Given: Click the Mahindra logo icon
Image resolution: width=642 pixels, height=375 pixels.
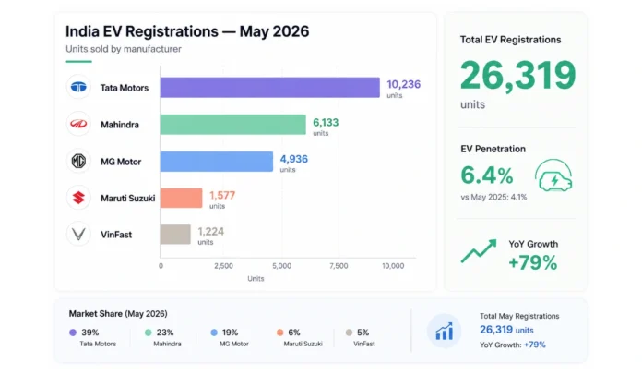Looking at the screenshot, I should click(78, 124).
